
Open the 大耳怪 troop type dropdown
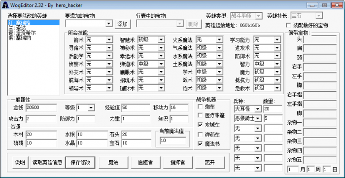point(258,109)
